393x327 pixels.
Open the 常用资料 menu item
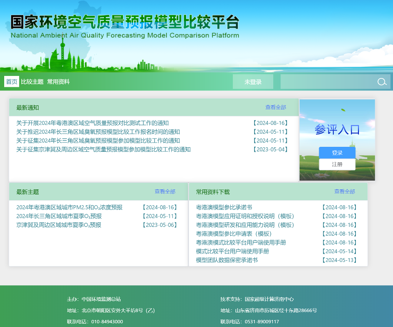pos(58,82)
